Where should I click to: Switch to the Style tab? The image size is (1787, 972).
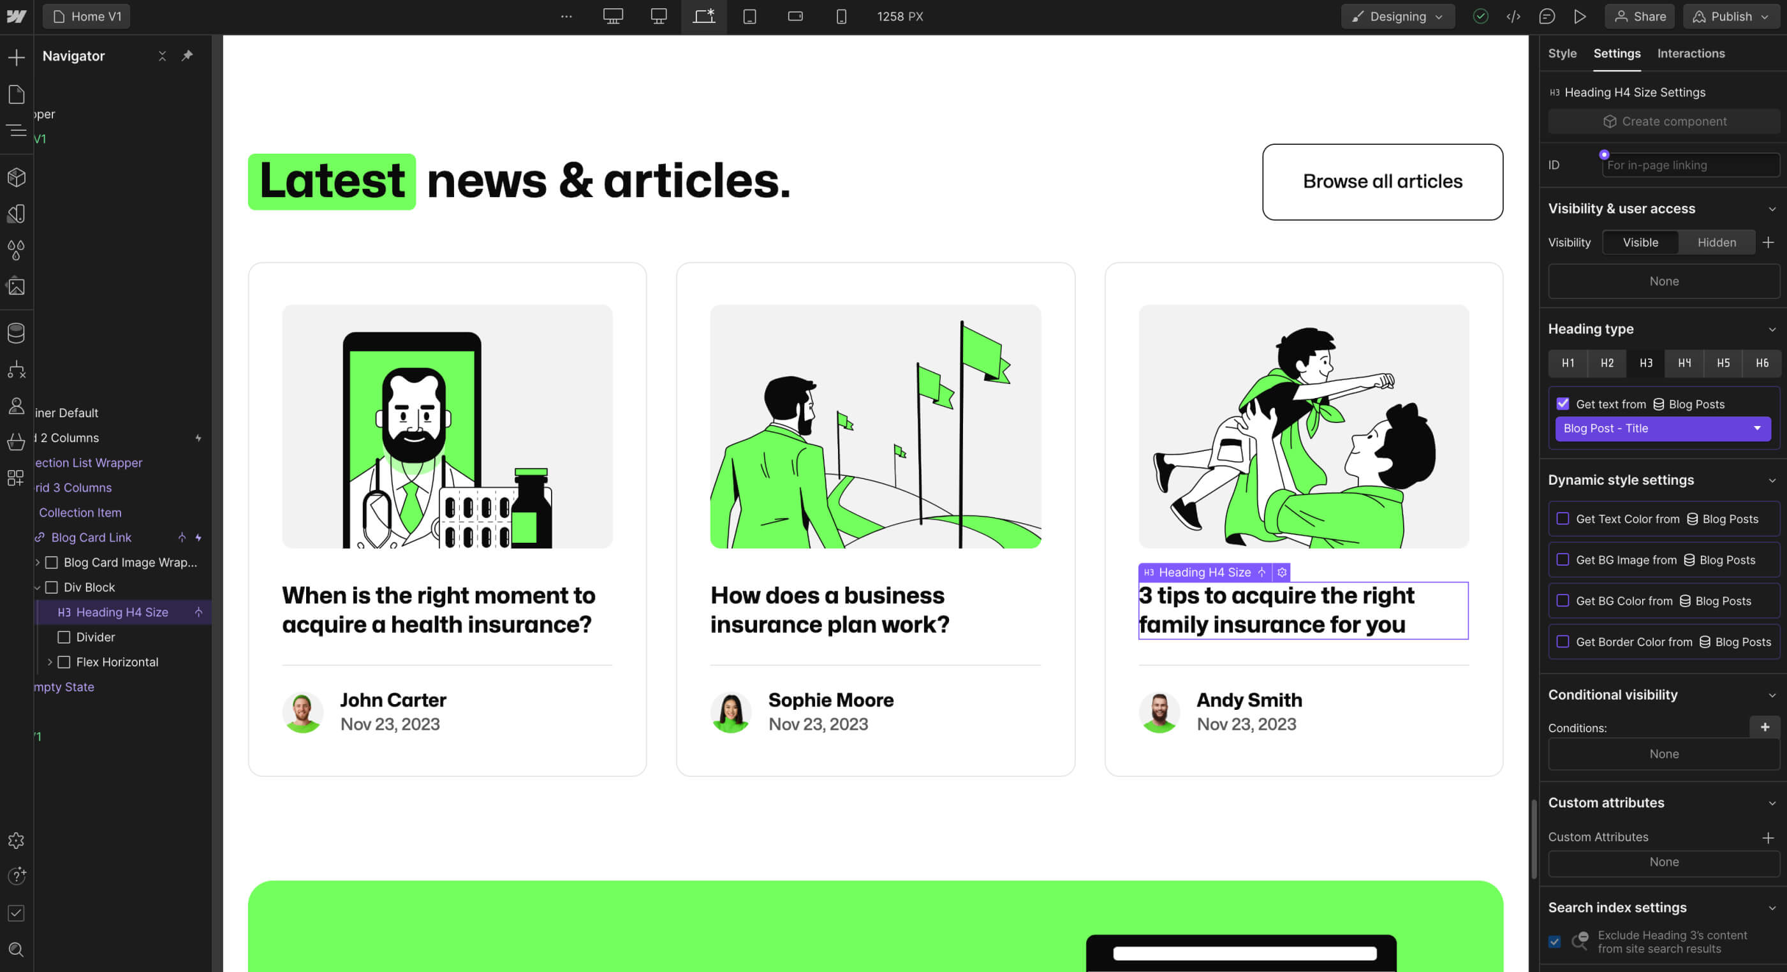(1563, 54)
